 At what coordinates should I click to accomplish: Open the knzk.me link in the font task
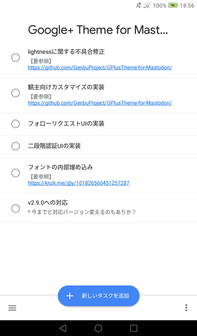point(78,183)
